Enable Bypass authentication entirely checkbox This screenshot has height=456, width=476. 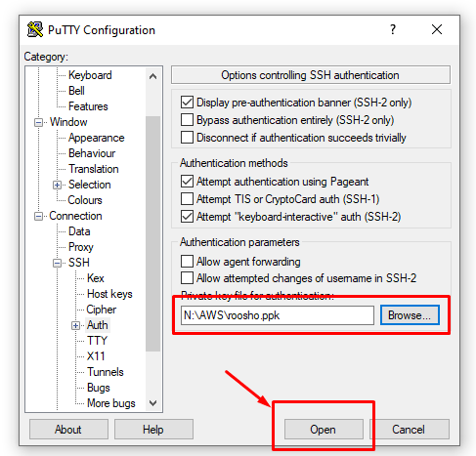point(187,120)
